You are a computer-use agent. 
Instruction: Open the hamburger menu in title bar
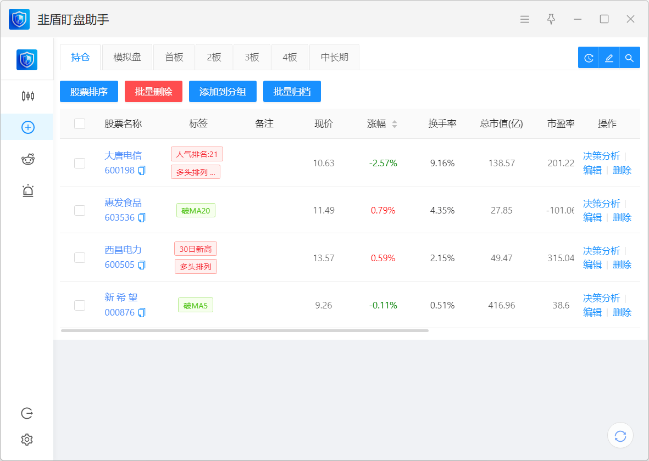click(x=525, y=19)
